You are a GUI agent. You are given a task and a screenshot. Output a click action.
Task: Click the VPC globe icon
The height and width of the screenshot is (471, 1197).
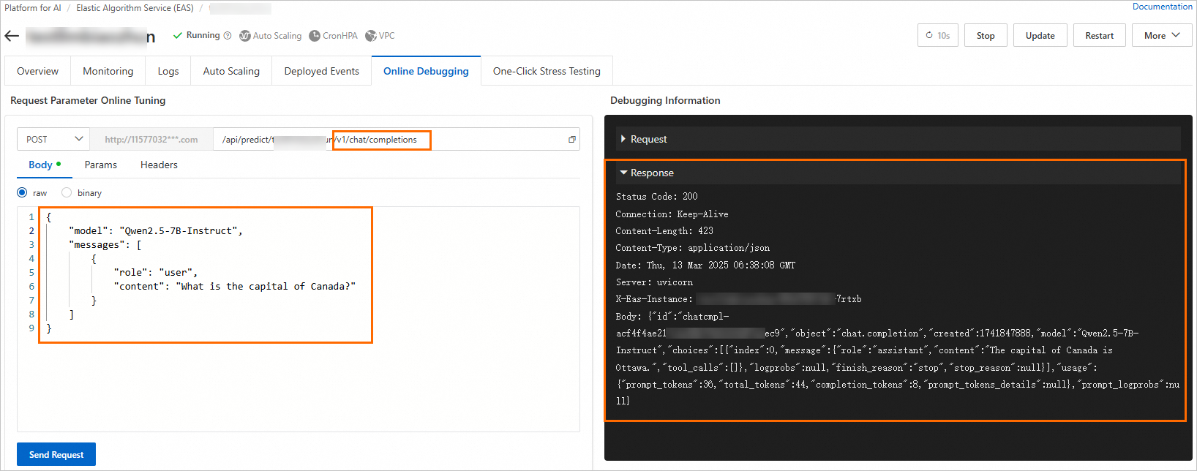tap(371, 36)
